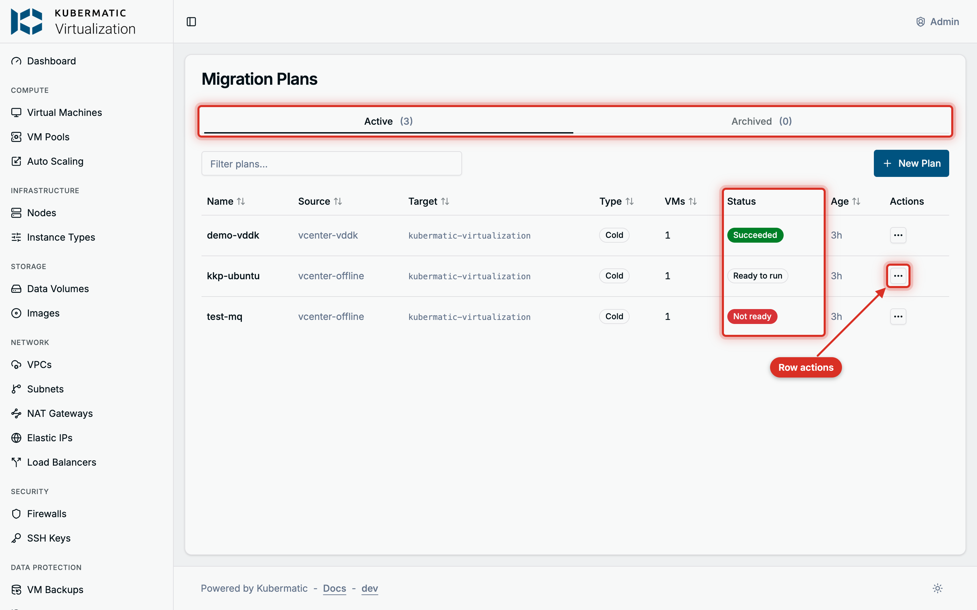This screenshot has height=610, width=977.
Task: Open Instance Types list
Action: click(53, 237)
